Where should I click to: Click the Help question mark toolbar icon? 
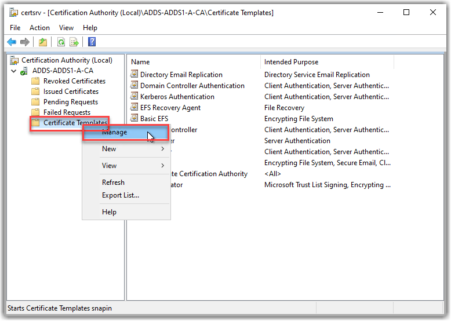[x=92, y=42]
